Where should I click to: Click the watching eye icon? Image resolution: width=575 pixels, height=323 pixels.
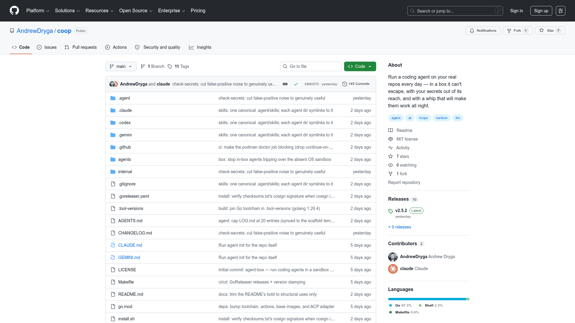pos(391,165)
